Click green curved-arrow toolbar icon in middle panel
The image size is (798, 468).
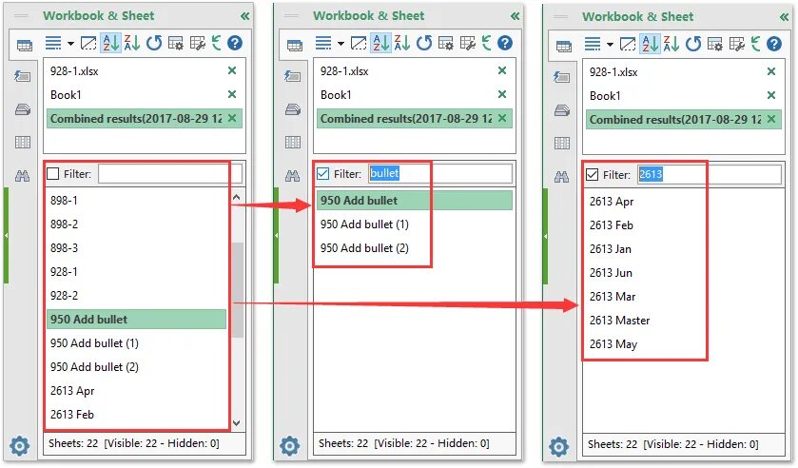pyautogui.click(x=487, y=43)
